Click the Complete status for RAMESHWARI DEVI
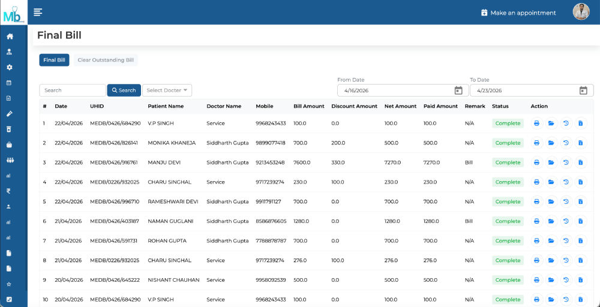The height and width of the screenshot is (307, 600). pyautogui.click(x=508, y=201)
